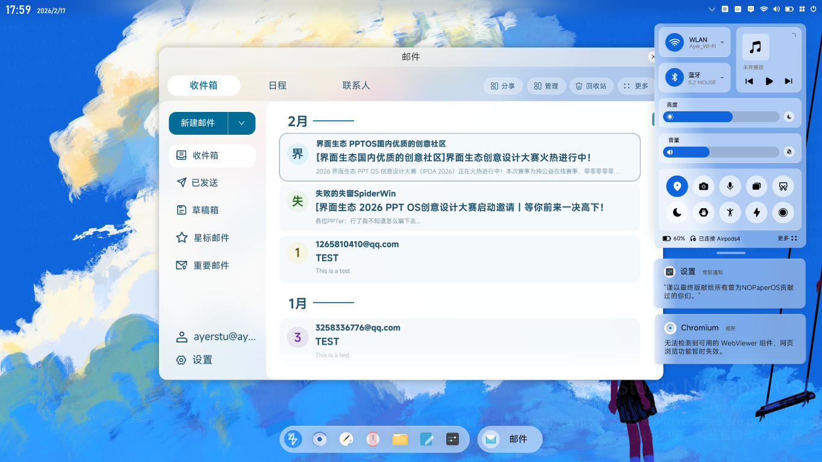
Task: Toggle the microphone quick setting
Action: pos(730,186)
